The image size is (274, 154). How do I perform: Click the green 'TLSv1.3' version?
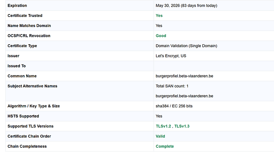[x=182, y=126]
